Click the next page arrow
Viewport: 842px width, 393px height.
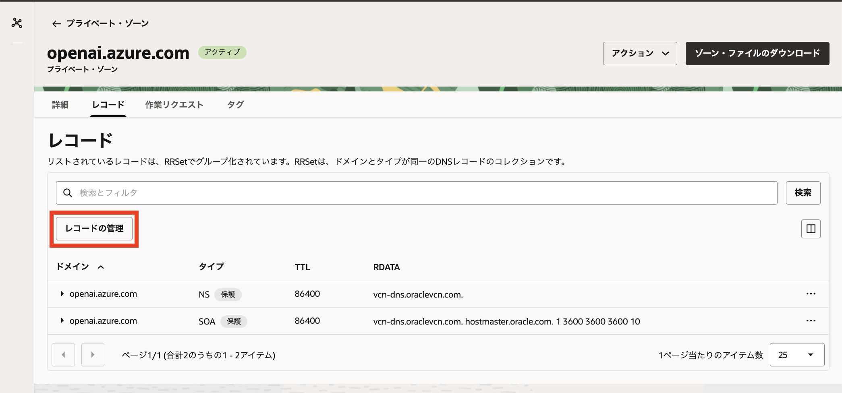pyautogui.click(x=93, y=354)
